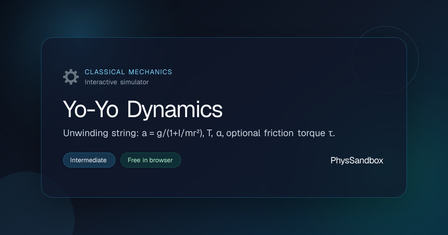Click the Free in browser badge
The image size is (448, 235).
(x=150, y=160)
